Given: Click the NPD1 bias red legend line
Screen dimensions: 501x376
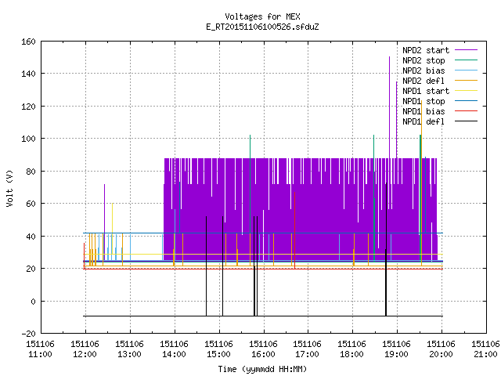Looking at the screenshot, I should pos(466,111).
